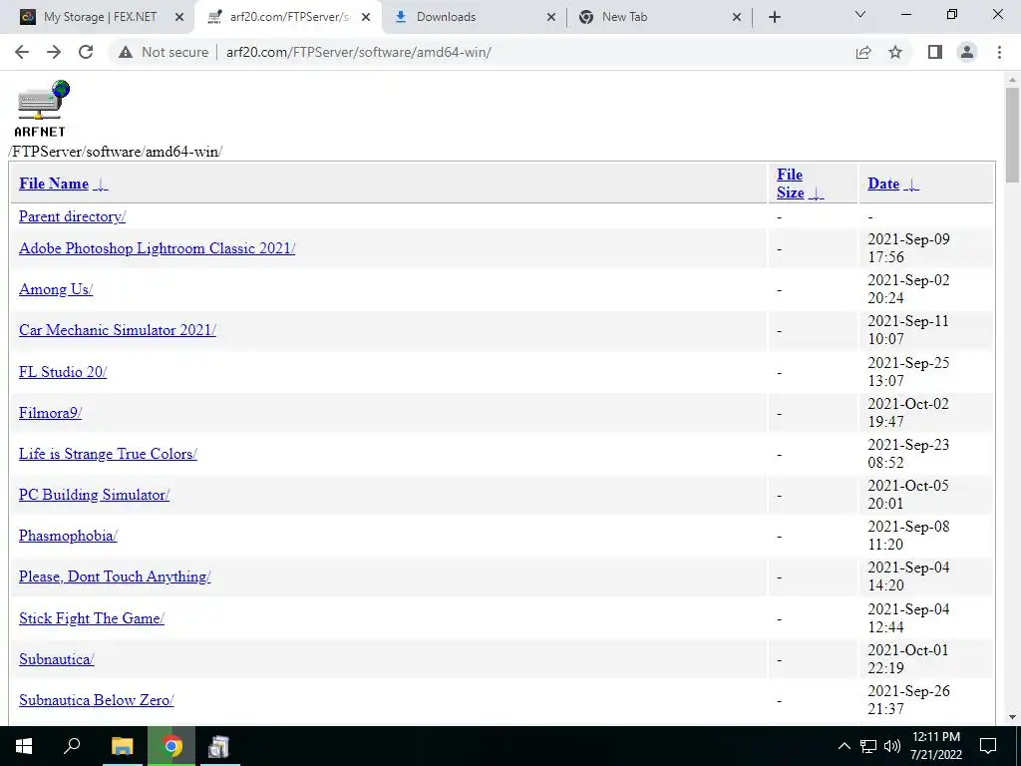The height and width of the screenshot is (766, 1021).
Task: Open the Parent directory link
Action: tap(72, 216)
